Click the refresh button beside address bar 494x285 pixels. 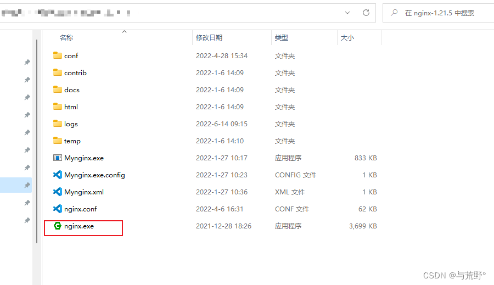[x=366, y=13]
